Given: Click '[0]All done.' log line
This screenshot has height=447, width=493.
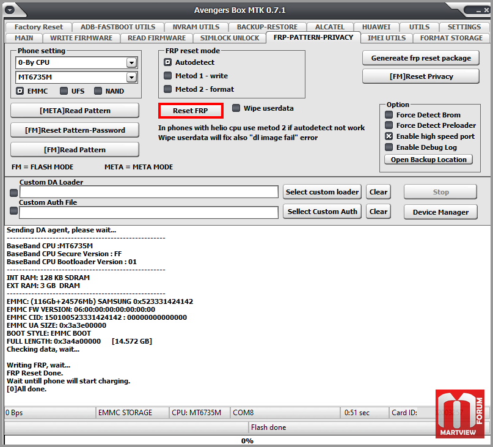Looking at the screenshot, I should tap(27, 389).
